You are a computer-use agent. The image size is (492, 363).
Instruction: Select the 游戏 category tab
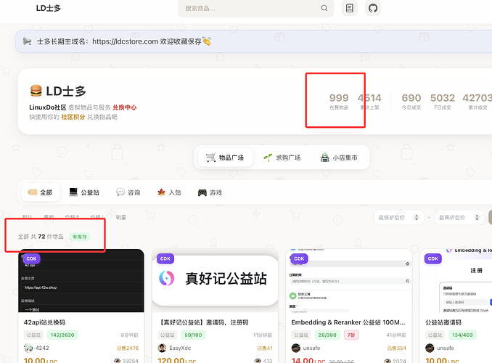coord(210,192)
